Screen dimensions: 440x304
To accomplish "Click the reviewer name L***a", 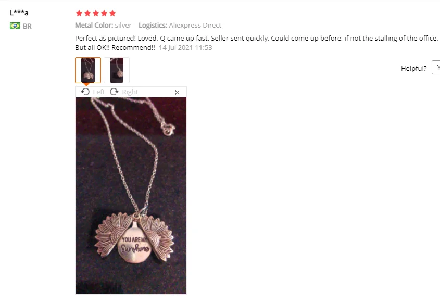I will 19,12.
